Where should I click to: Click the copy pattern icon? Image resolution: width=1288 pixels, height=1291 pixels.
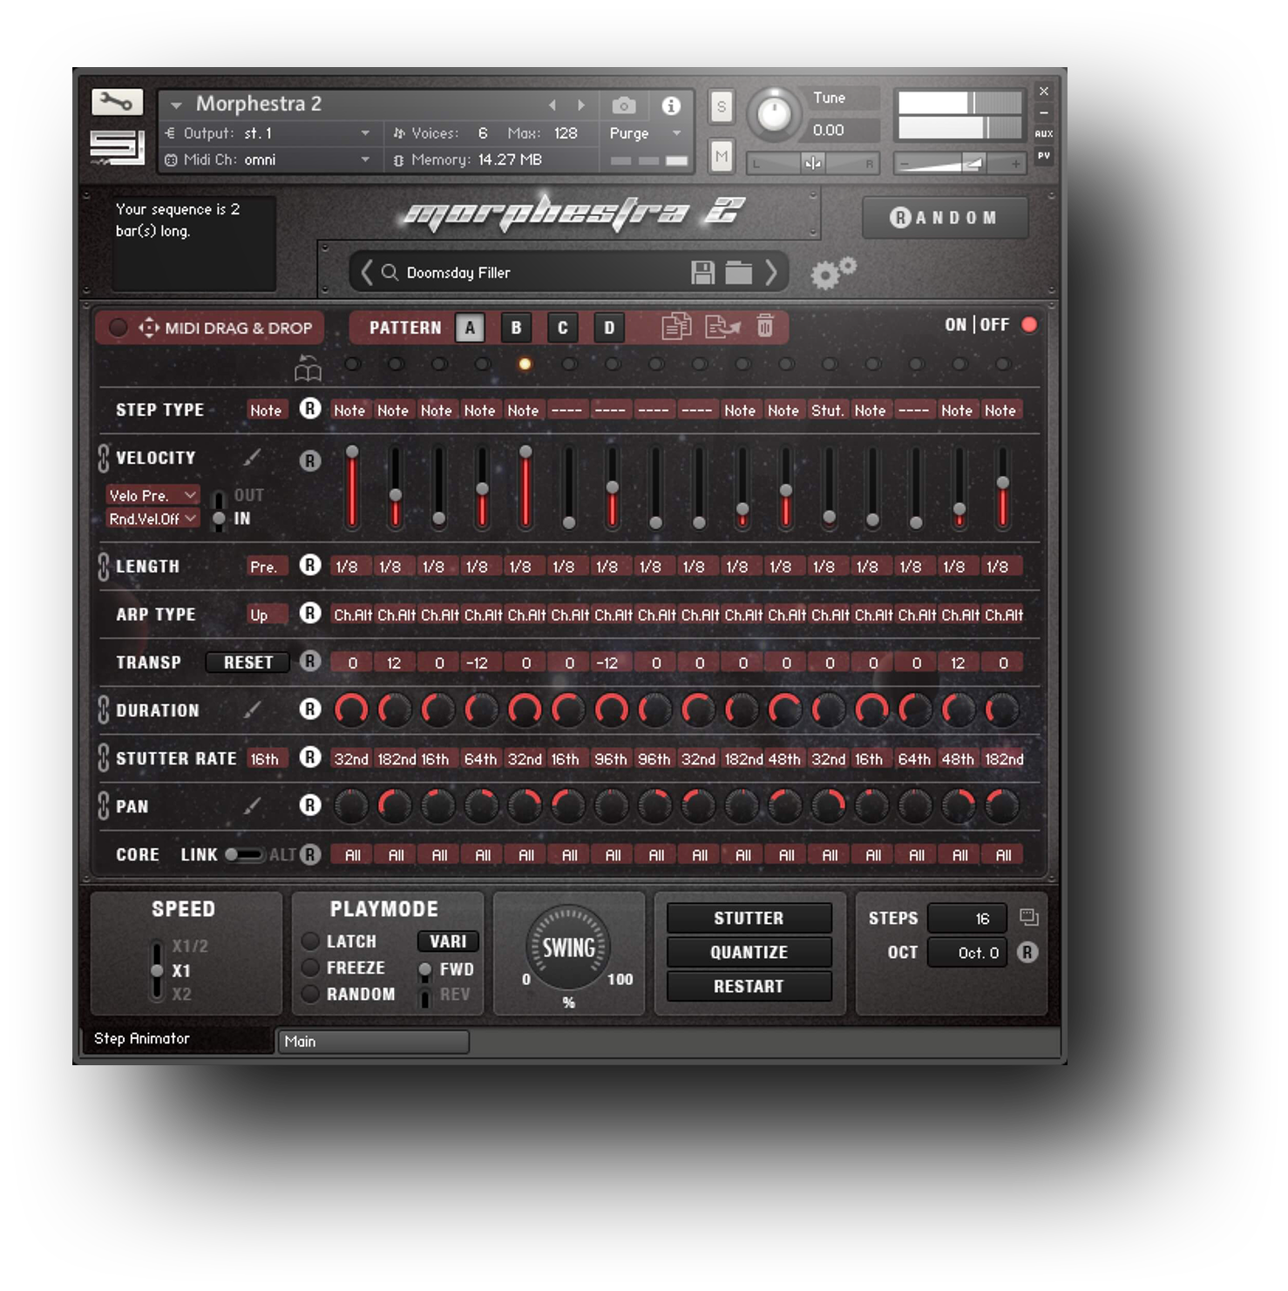click(x=676, y=327)
